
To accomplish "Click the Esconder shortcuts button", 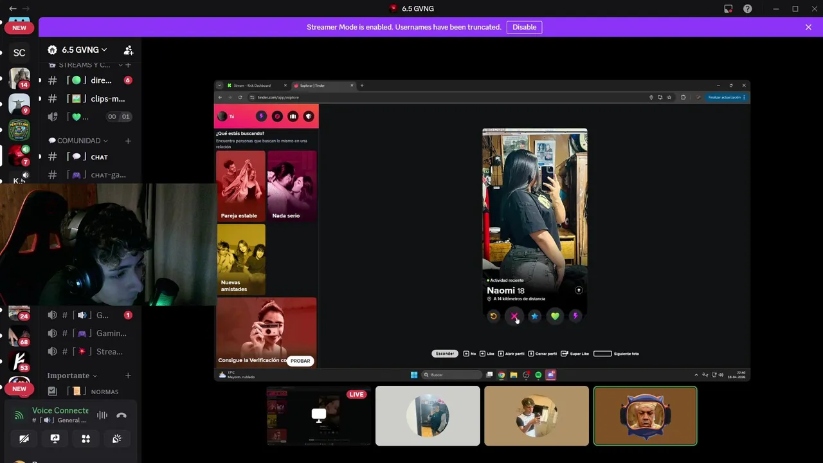I will pyautogui.click(x=445, y=354).
